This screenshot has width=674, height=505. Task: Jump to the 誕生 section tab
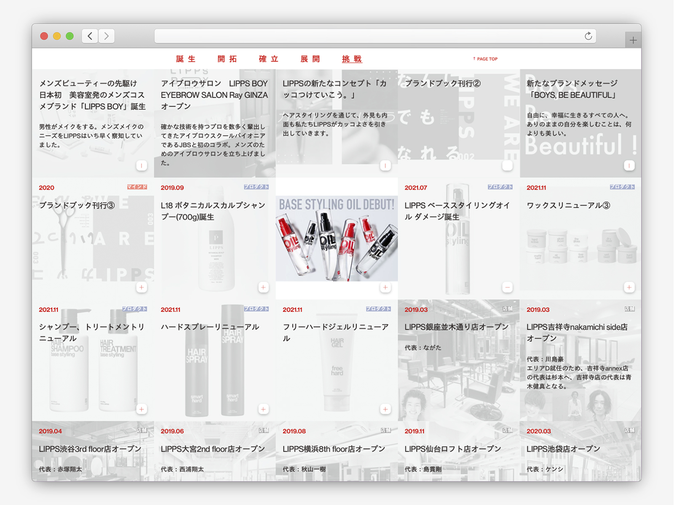point(186,59)
